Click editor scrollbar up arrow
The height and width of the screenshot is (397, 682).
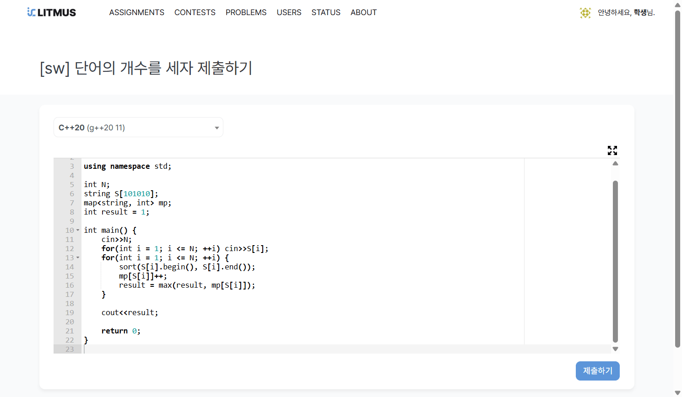(615, 163)
